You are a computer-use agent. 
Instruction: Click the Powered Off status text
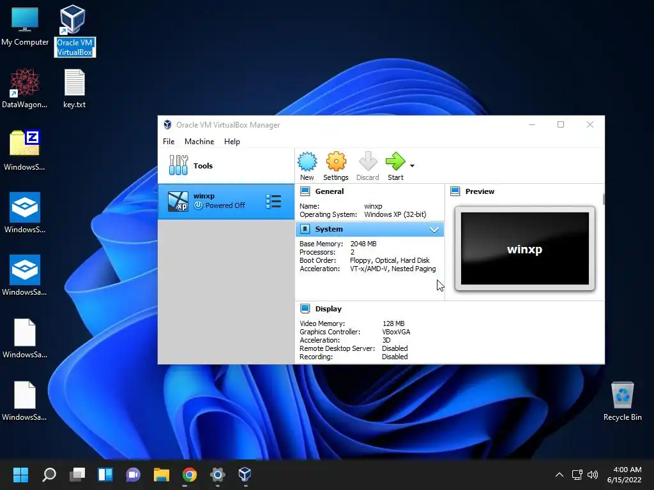coord(225,205)
